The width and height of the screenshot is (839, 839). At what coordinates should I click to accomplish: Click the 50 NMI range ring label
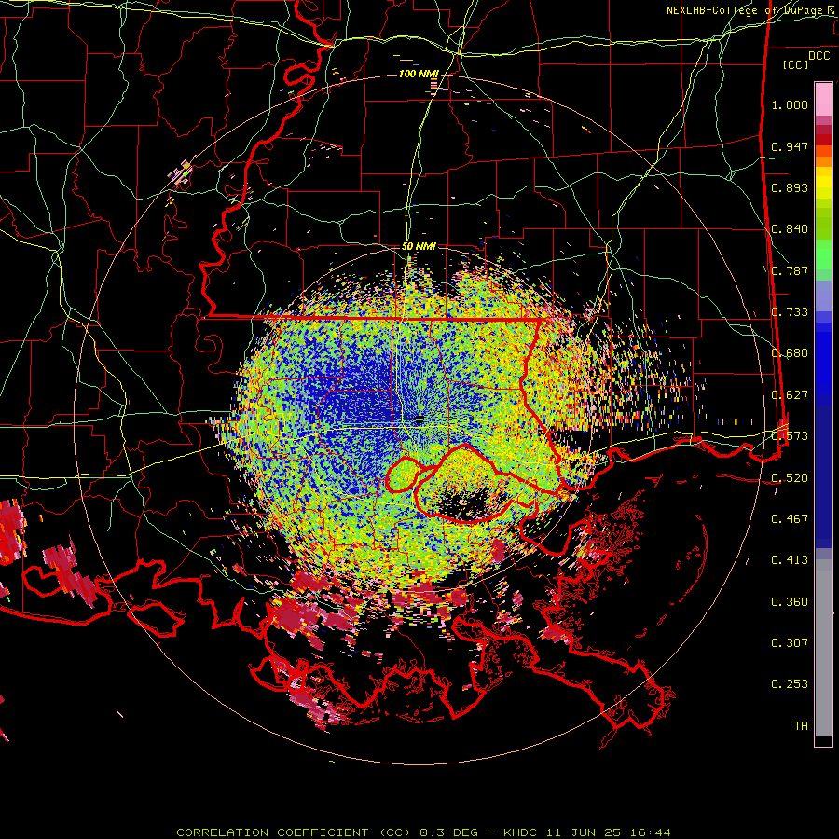[419, 247]
